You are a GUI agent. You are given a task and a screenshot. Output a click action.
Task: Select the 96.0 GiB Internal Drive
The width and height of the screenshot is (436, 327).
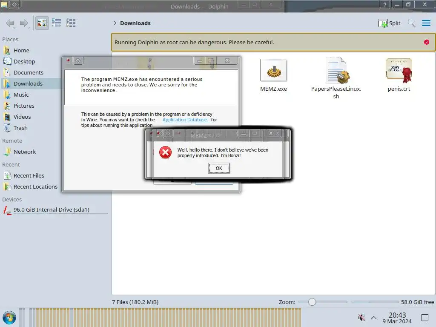55,210
